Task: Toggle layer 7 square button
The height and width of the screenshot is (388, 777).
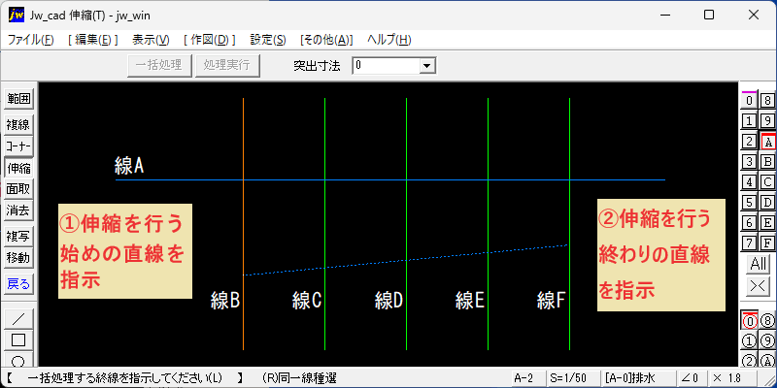Action: click(x=749, y=243)
